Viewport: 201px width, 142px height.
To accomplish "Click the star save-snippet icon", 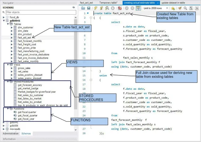I will pyautogui.click(x=173, y=8).
